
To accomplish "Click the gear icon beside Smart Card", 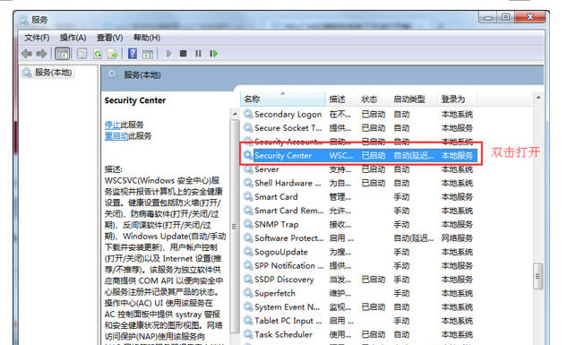I will point(248,197).
